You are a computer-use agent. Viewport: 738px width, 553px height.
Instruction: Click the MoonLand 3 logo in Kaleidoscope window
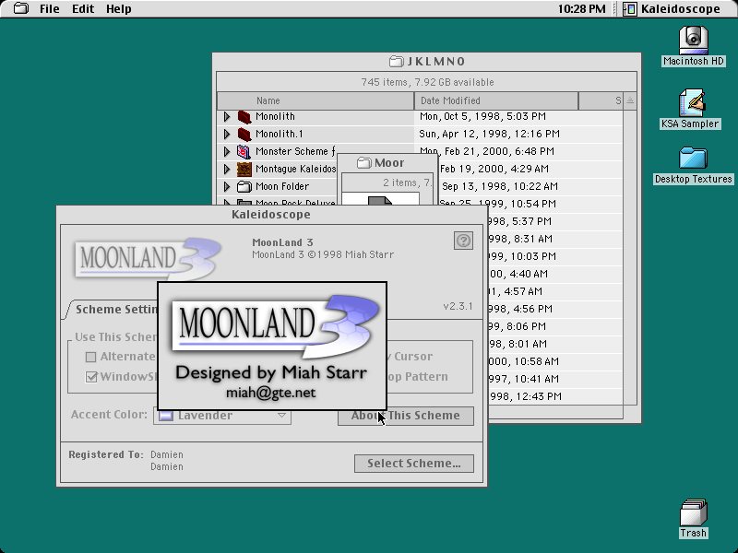tap(148, 258)
